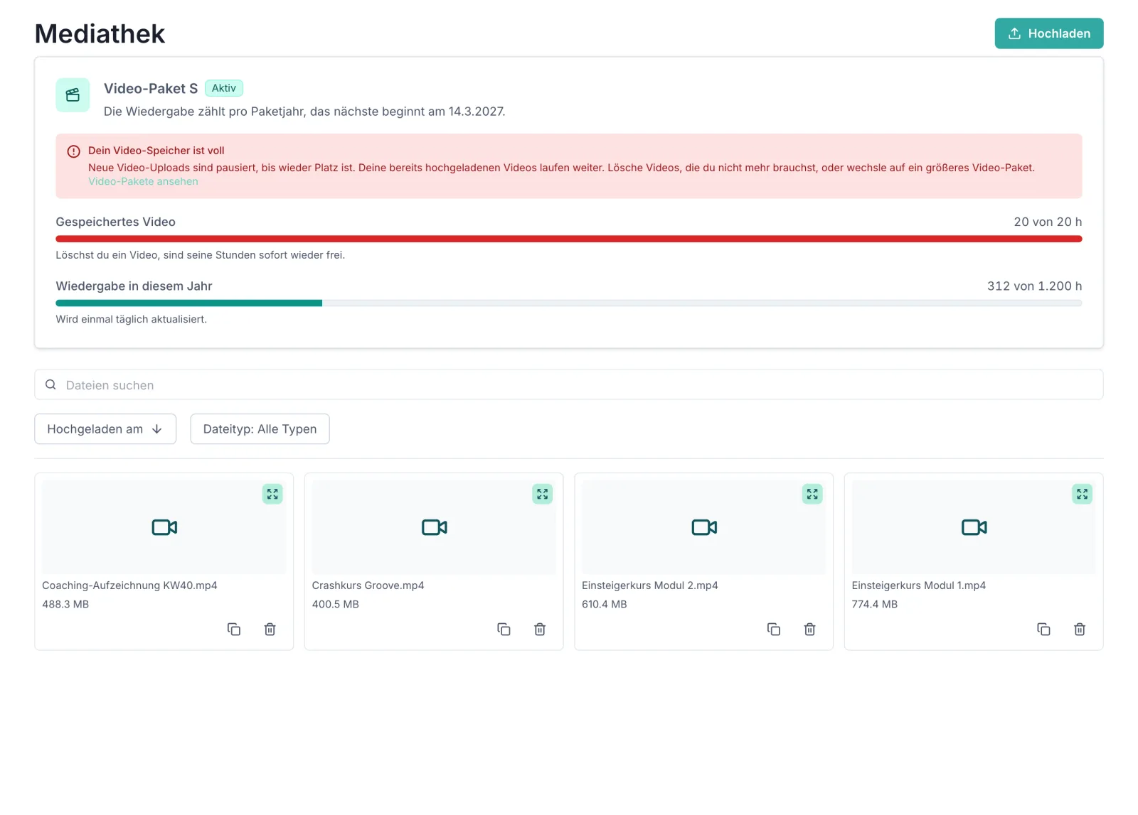Screen dimensions: 1138x815
Task: Click the Dein Video-Speicher ist voll heading
Action: tap(156, 151)
